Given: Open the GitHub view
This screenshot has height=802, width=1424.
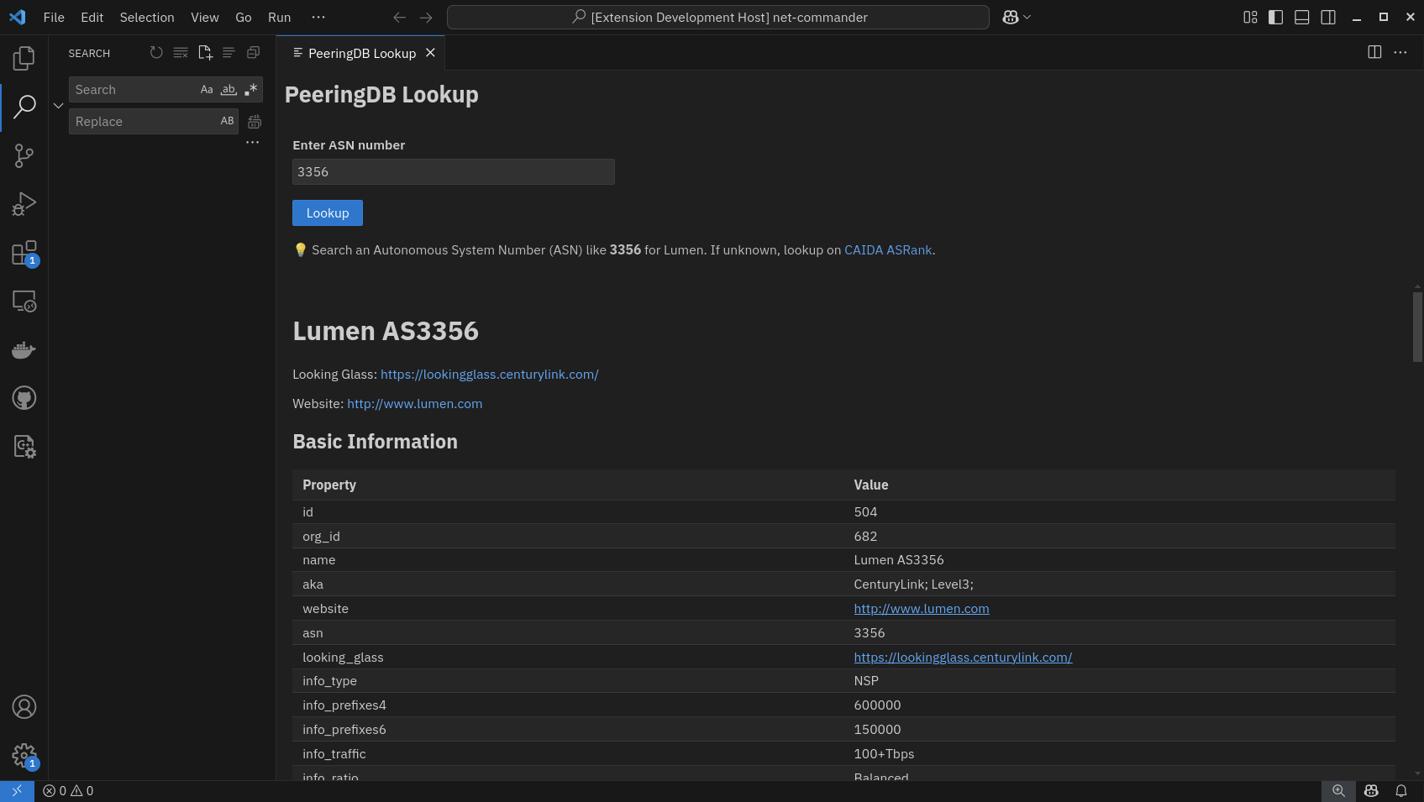Looking at the screenshot, I should point(24,398).
